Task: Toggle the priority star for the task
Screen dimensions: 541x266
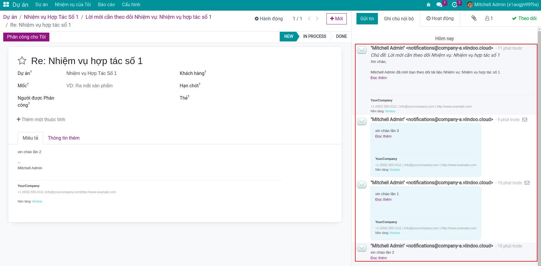Action: point(22,61)
